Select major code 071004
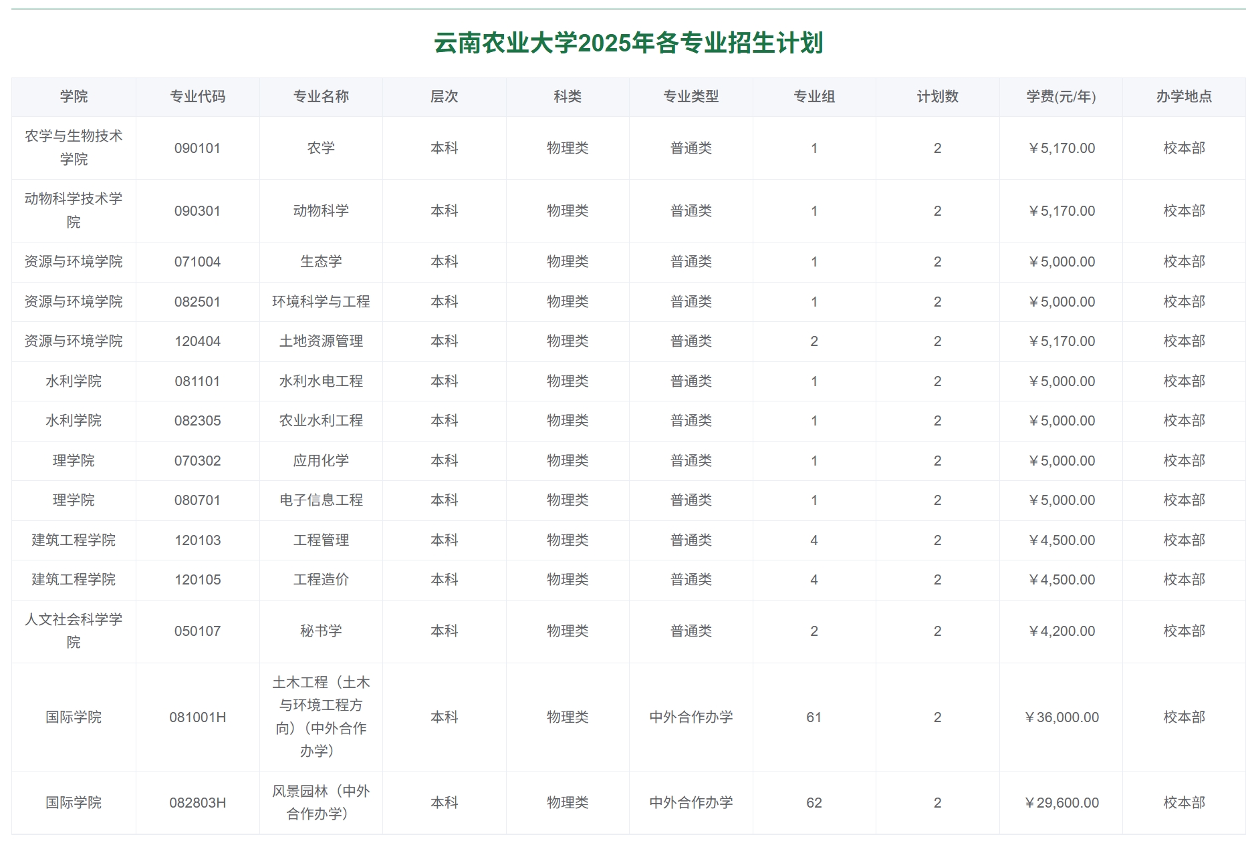This screenshot has height=843, width=1246. 198,262
